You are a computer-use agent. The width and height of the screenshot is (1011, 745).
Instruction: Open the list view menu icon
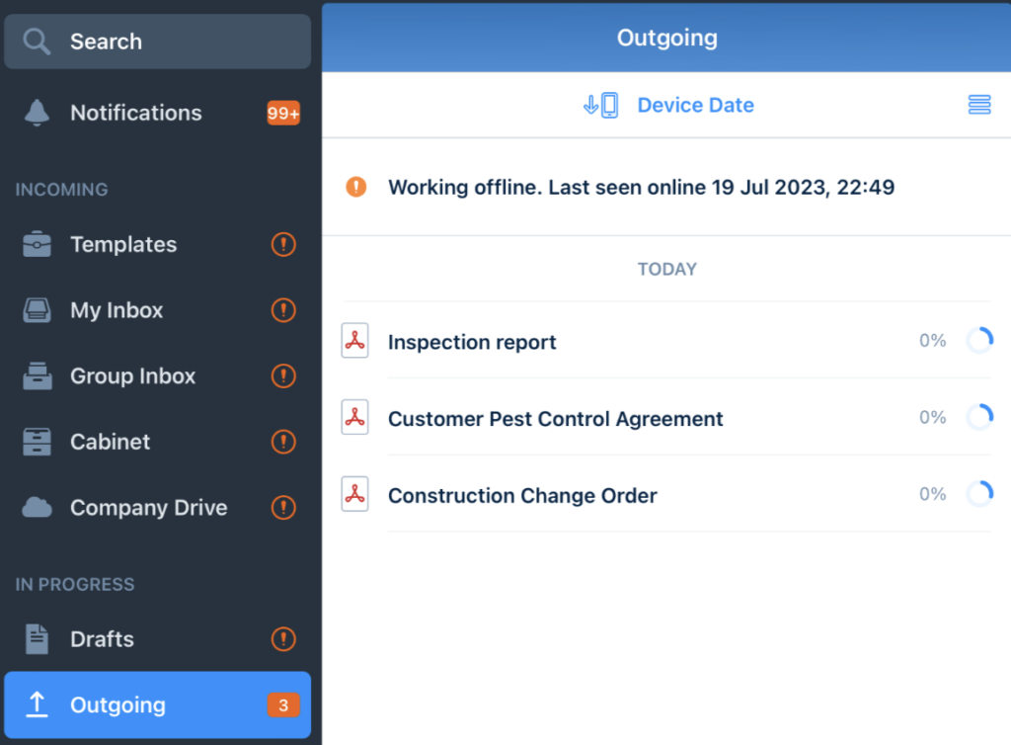click(978, 105)
